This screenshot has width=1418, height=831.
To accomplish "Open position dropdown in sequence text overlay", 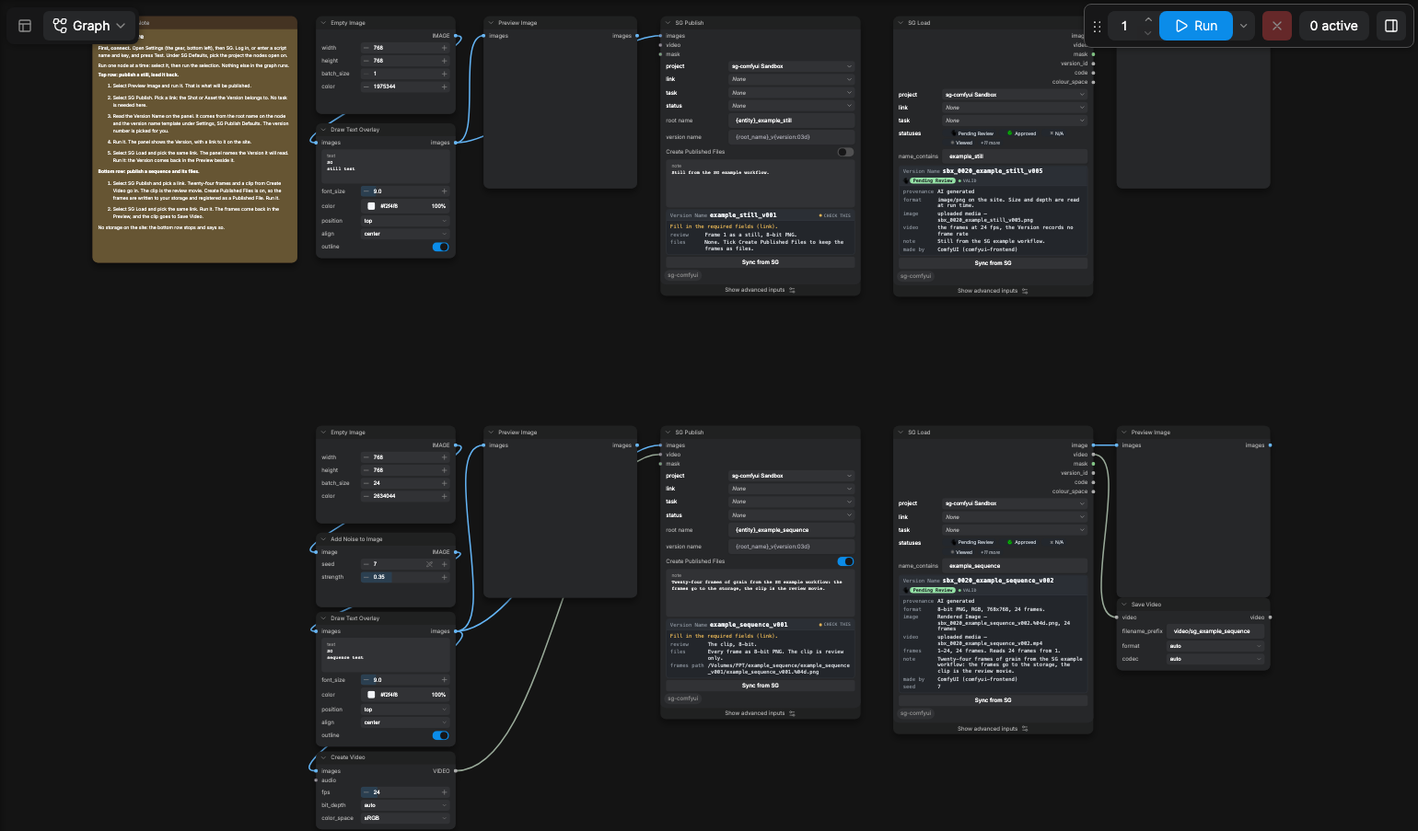I will [405, 710].
